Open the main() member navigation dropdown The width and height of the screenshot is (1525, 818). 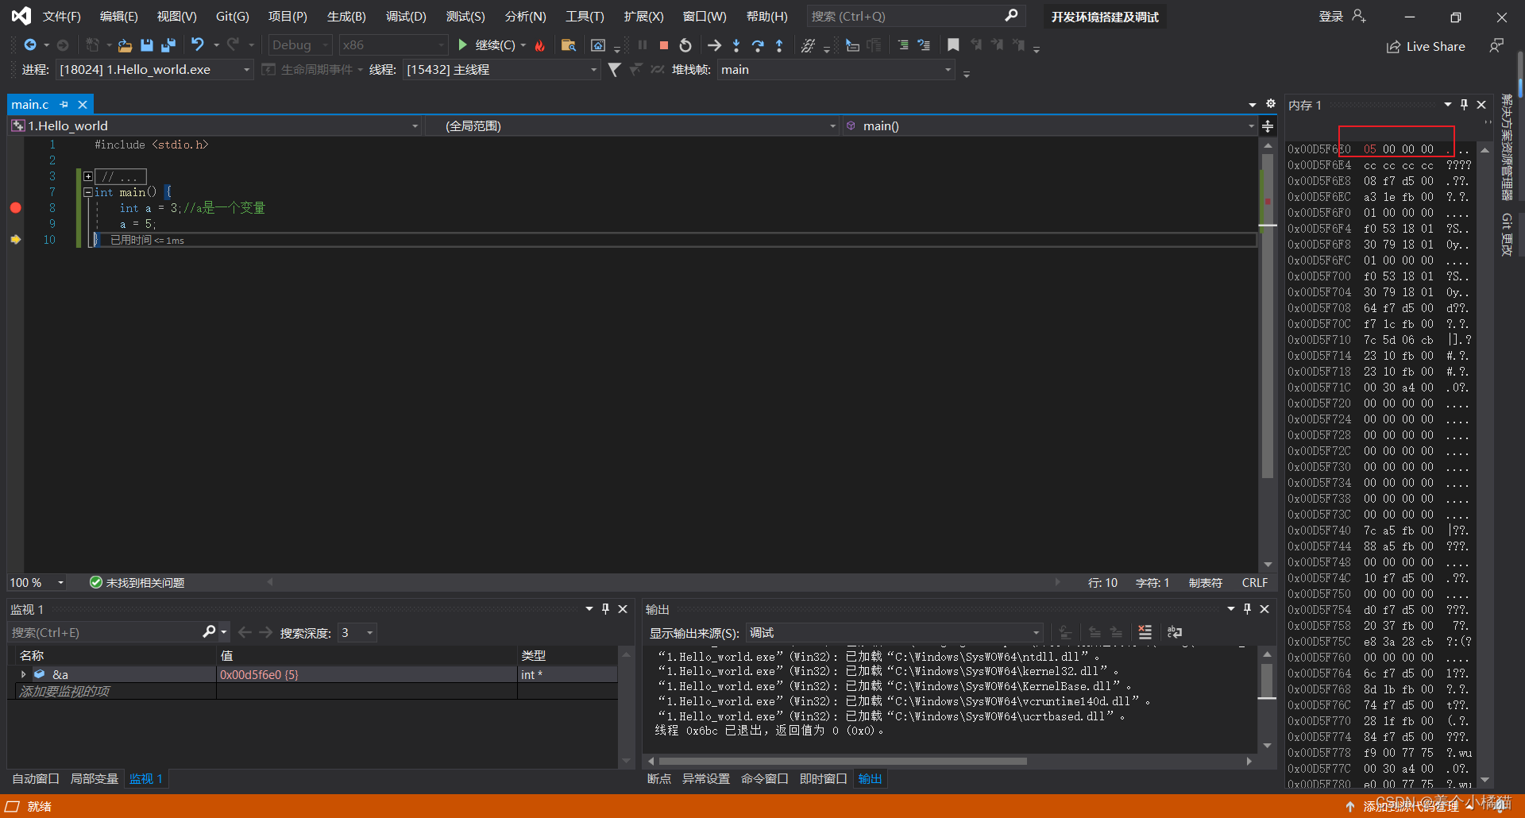click(1048, 126)
